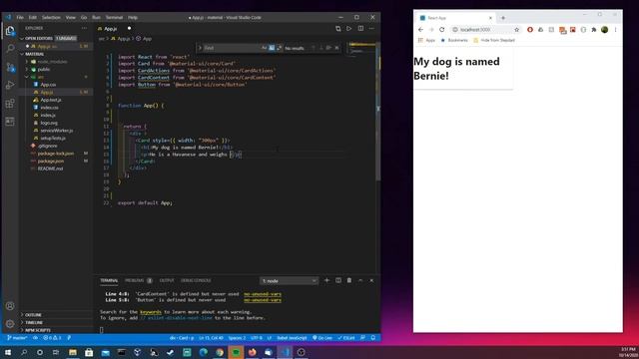This screenshot has height=359, width=639.
Task: Split the terminal panel
Action: pyautogui.click(x=338, y=280)
